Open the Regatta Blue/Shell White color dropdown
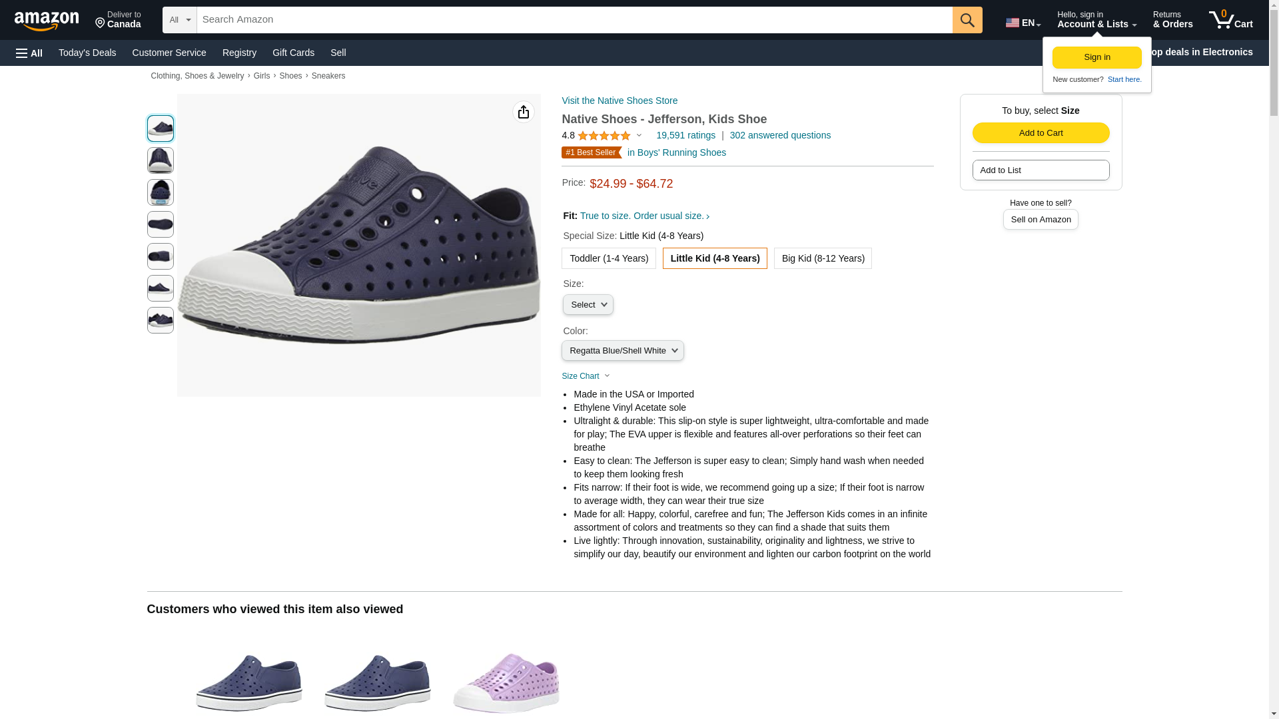 point(622,351)
